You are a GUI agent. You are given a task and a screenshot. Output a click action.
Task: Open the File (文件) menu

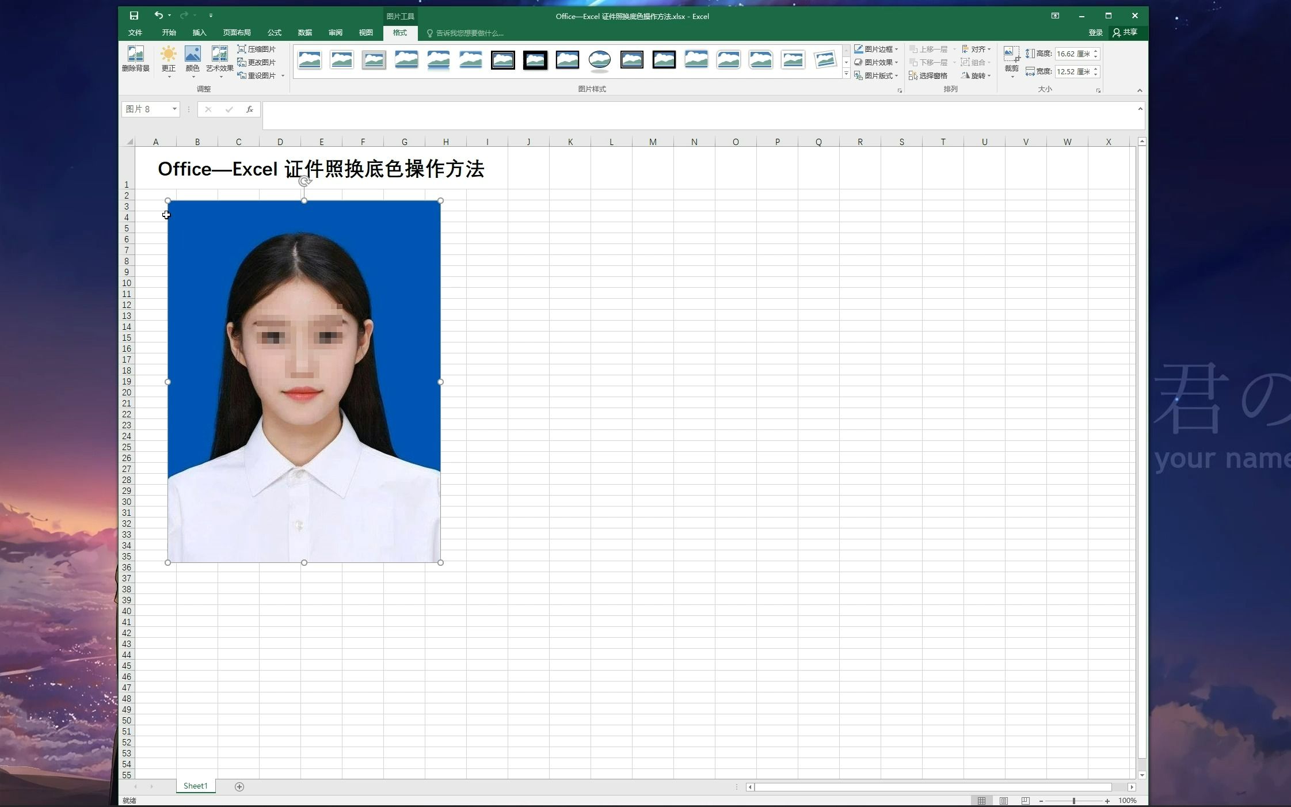point(135,33)
